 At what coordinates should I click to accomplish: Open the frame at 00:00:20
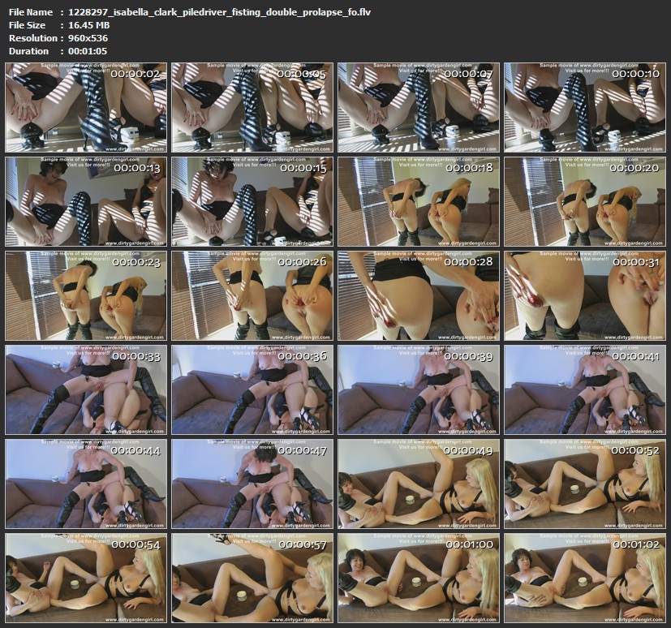584,201
